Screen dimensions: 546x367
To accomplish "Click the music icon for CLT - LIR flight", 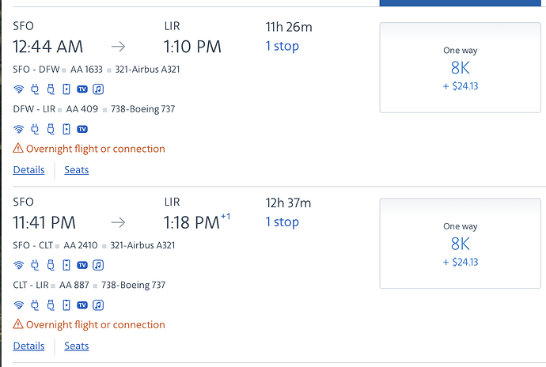I will 98,305.
